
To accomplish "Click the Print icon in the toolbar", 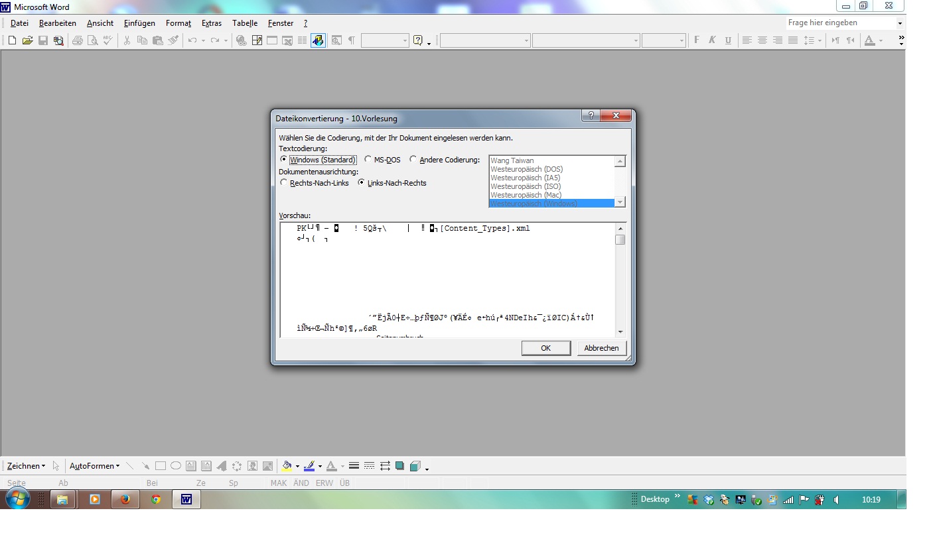I will click(77, 40).
